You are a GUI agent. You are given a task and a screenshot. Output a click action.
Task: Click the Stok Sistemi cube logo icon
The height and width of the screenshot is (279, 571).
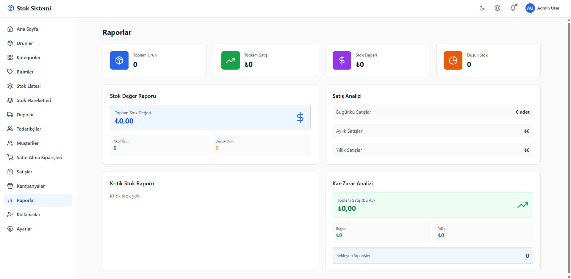tap(11, 8)
